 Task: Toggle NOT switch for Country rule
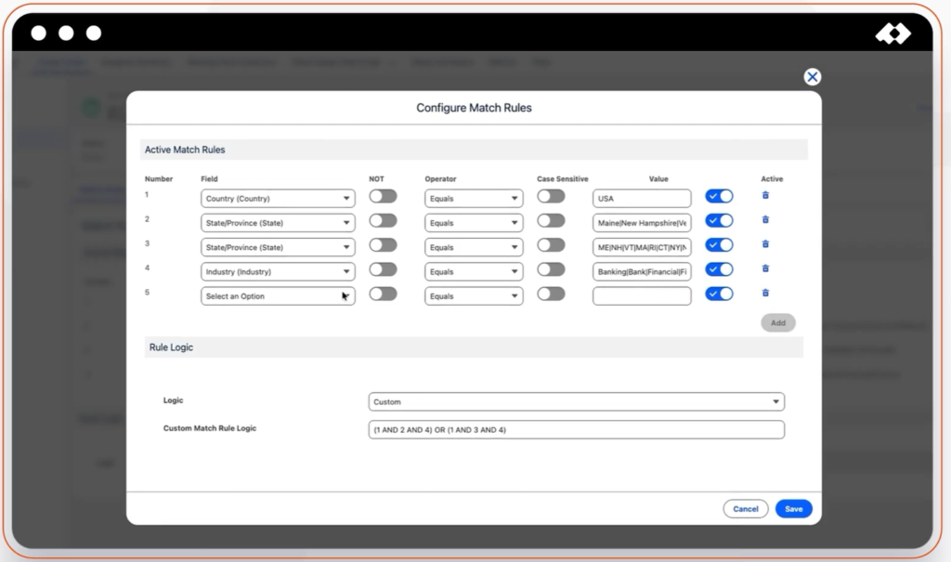[x=383, y=196]
